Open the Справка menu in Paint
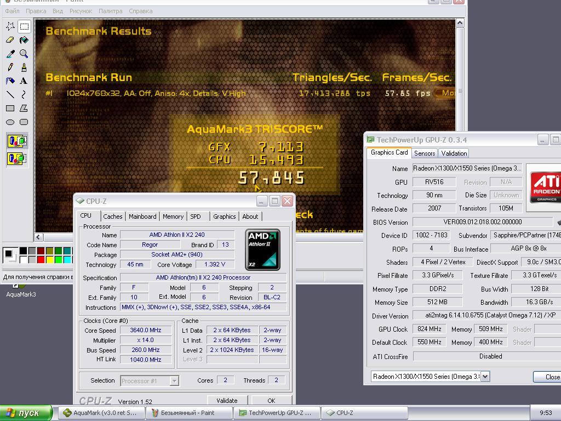This screenshot has height=421, width=561. (x=141, y=11)
